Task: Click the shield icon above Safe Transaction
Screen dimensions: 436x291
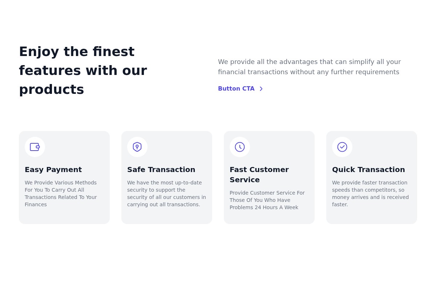Action: [137, 147]
